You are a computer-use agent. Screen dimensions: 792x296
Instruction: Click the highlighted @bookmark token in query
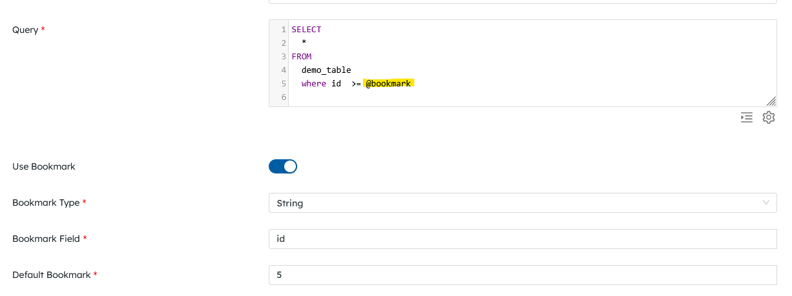[388, 84]
